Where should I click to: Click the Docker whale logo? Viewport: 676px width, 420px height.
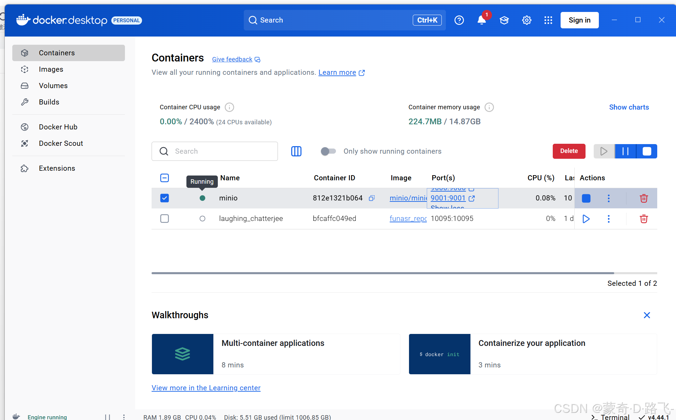pyautogui.click(x=23, y=20)
